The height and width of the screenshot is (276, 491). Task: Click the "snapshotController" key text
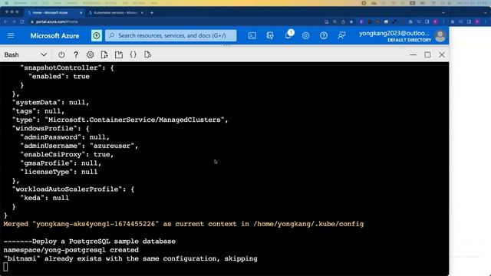click(x=61, y=68)
